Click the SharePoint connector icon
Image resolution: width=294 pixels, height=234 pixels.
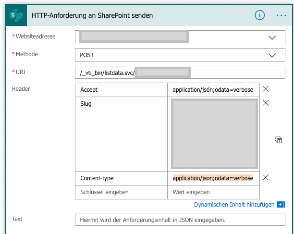coord(14,15)
